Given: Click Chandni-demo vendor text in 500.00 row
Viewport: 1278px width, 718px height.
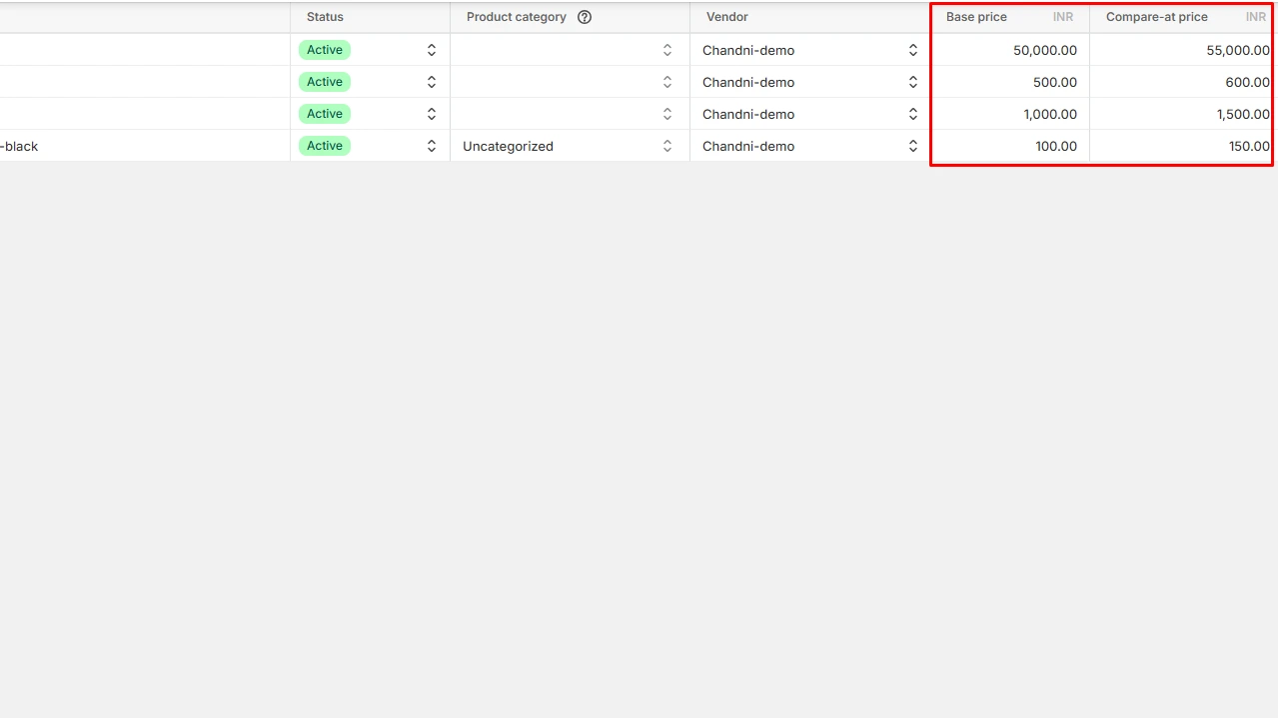Looking at the screenshot, I should (x=748, y=82).
